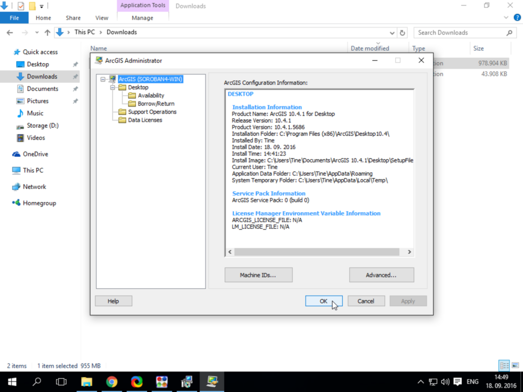Show hidden system tray icons chevron

click(421, 382)
